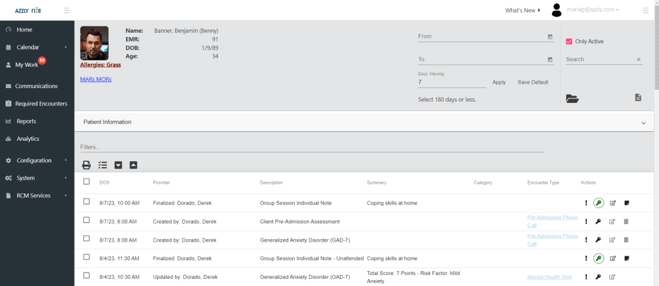Click the sticky note icon on the first row
This screenshot has height=286, width=659.
coord(626,203)
